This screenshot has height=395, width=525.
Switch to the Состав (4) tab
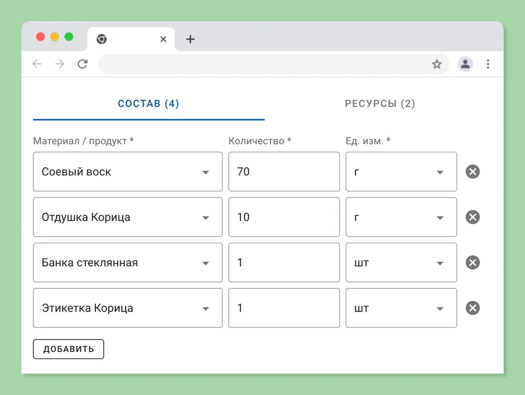(148, 104)
